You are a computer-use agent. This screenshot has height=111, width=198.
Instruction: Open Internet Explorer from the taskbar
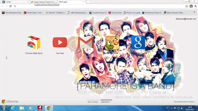[x=13, y=108]
